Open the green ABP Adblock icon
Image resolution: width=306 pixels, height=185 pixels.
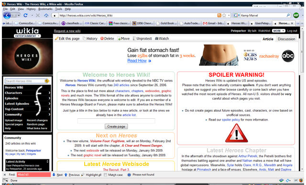[296, 15]
